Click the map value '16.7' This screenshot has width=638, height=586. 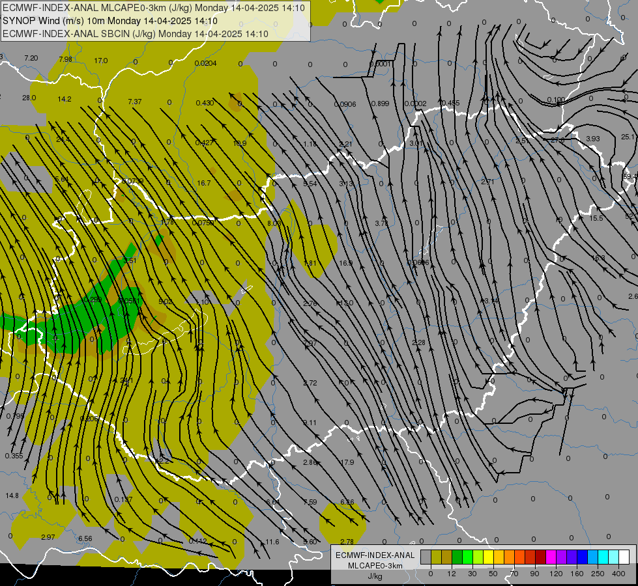tap(204, 183)
